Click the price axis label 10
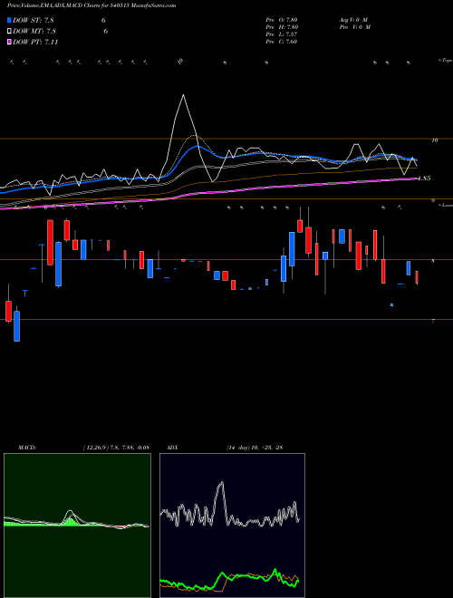 tap(435, 140)
